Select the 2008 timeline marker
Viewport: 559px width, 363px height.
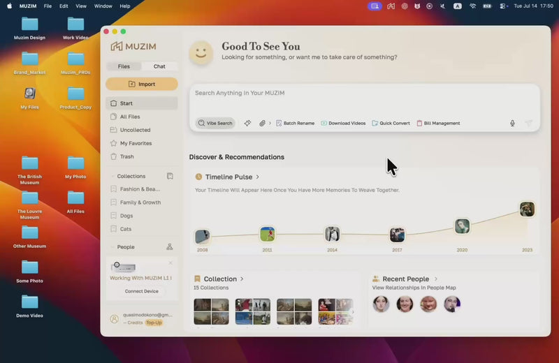coord(202,237)
